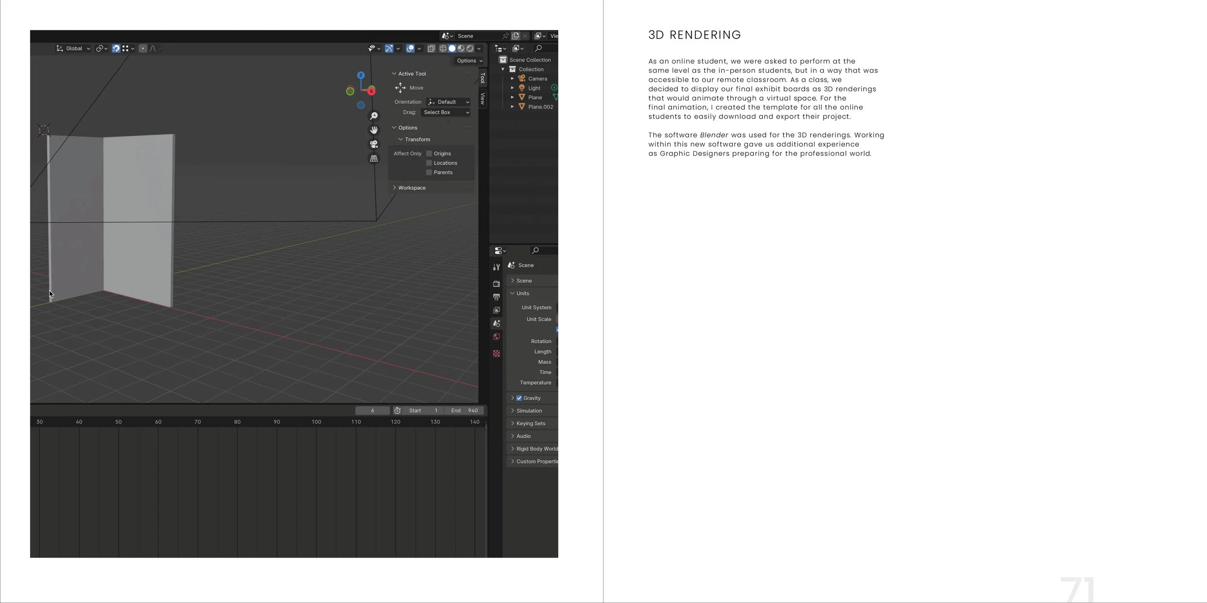The width and height of the screenshot is (1207, 603).
Task: Toggle camera view icon in viewport
Action: [374, 144]
